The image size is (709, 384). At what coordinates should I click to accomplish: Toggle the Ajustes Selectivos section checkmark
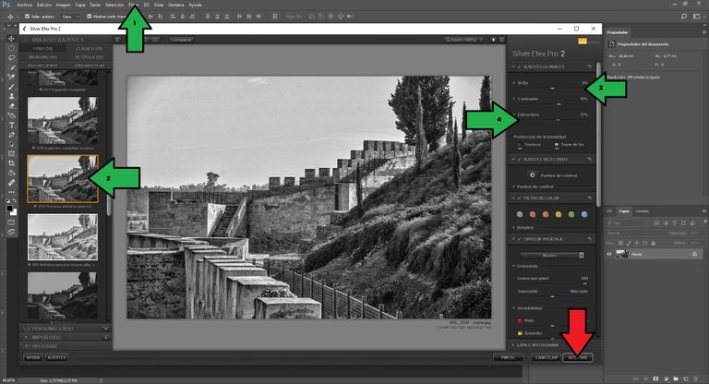click(519, 159)
